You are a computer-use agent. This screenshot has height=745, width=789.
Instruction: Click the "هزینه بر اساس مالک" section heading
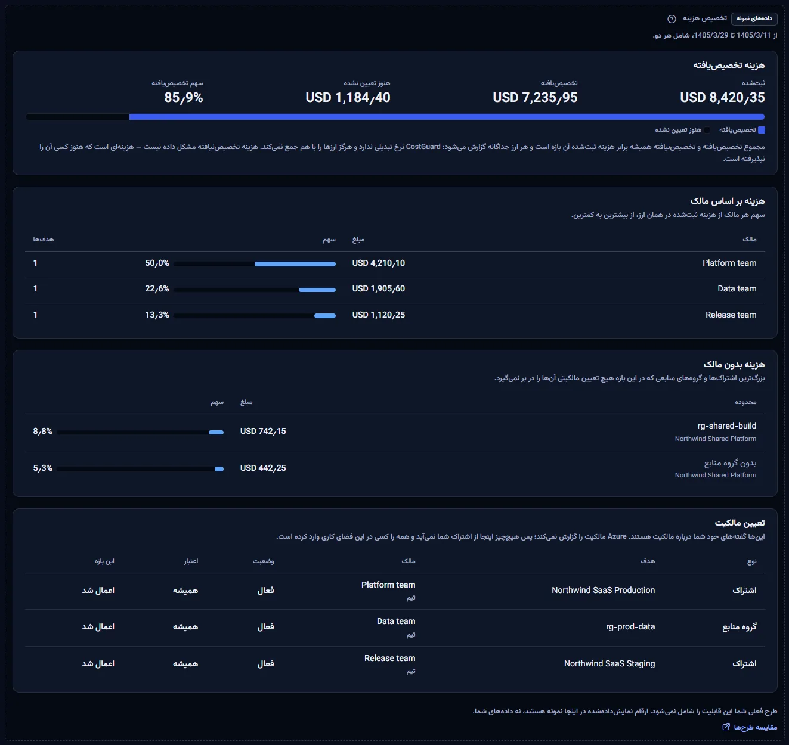coord(728,201)
